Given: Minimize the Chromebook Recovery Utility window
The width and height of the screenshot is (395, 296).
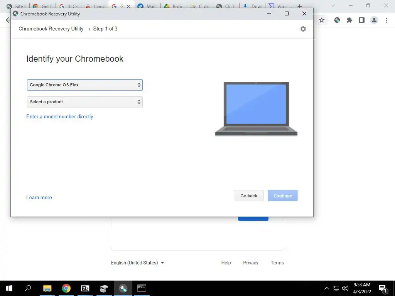Looking at the screenshot, I should click(x=269, y=13).
